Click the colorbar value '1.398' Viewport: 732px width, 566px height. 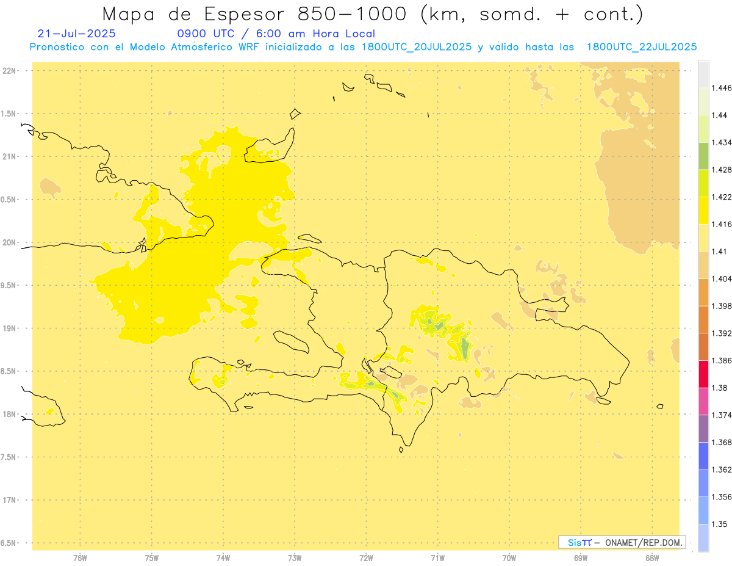click(x=722, y=306)
